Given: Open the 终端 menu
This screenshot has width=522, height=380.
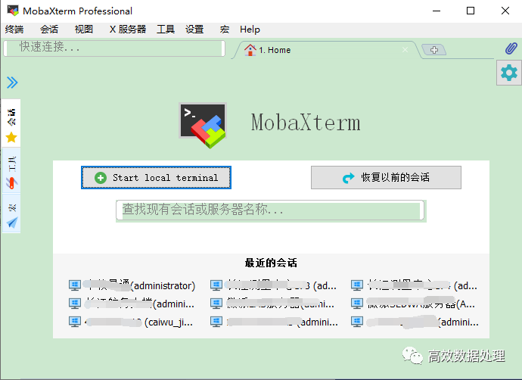Looking at the screenshot, I should (x=14, y=30).
